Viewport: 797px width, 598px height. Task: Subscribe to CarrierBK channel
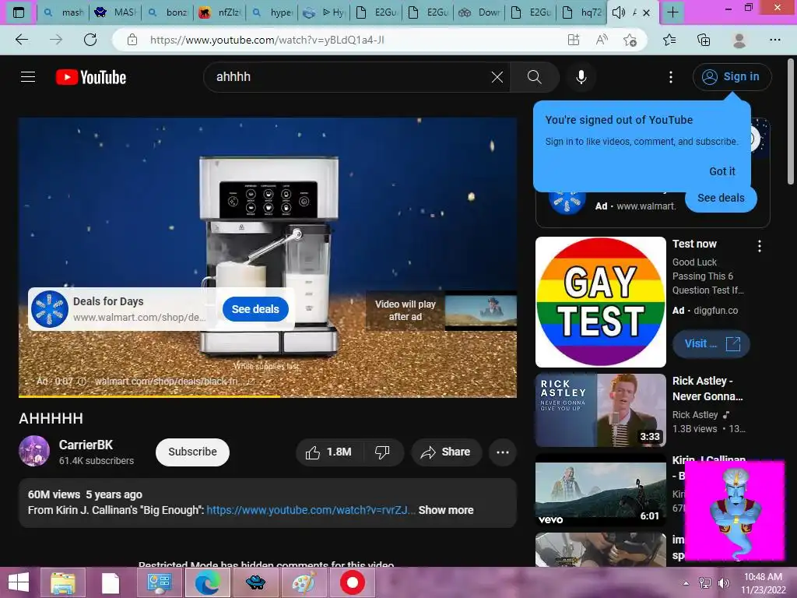[193, 452]
